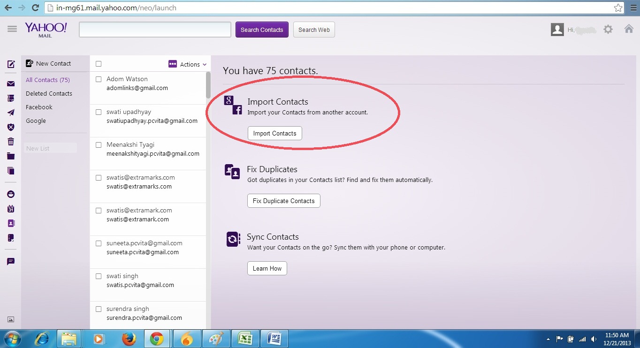
Task: Check the contact swati upadhyay
Action: [x=98, y=112]
